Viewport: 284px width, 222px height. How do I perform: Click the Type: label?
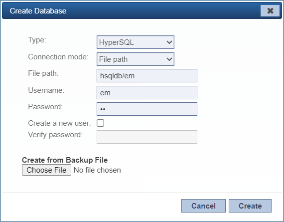[x=37, y=40]
